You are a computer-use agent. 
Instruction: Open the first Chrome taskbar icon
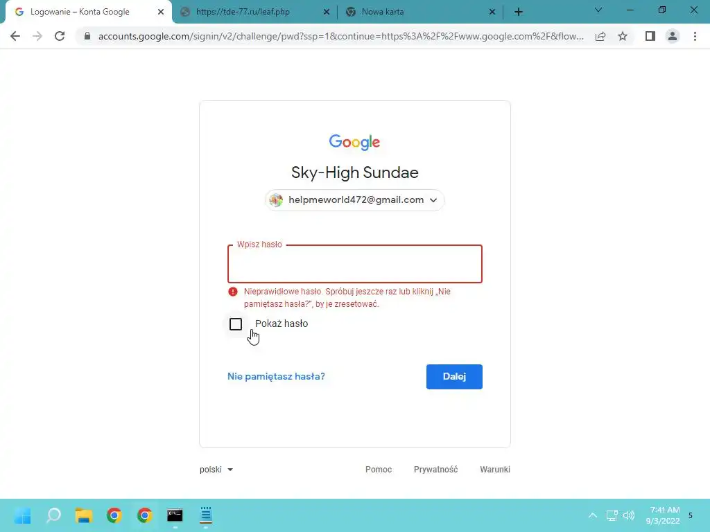[x=114, y=515]
